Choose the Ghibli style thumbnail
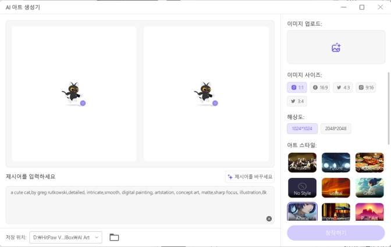Screen dimensions: 391x247 [x=369, y=188]
